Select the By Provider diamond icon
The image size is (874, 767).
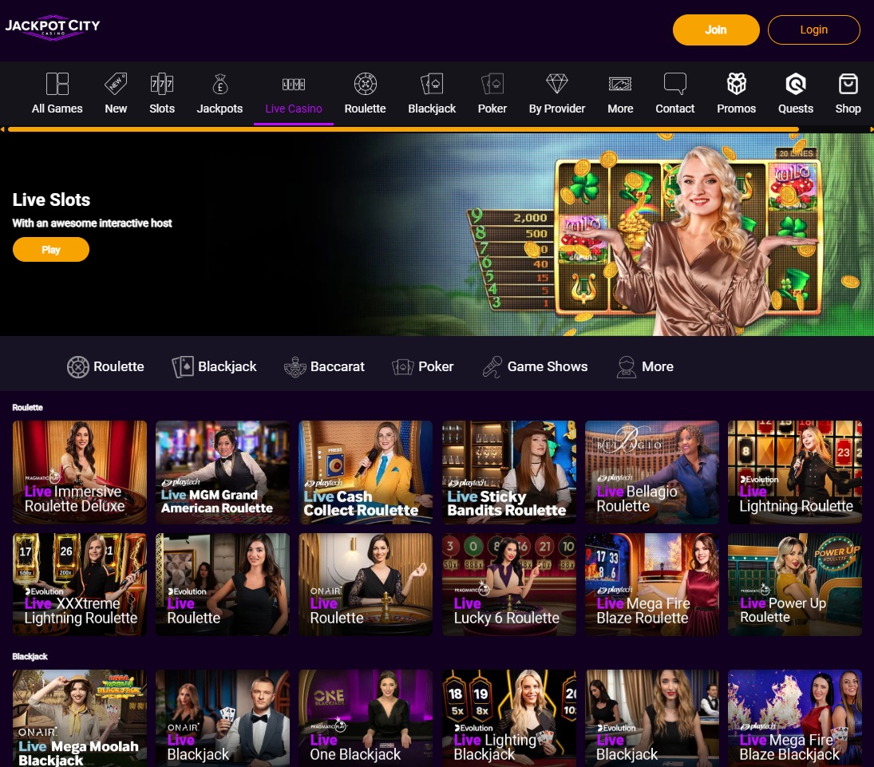pyautogui.click(x=556, y=84)
